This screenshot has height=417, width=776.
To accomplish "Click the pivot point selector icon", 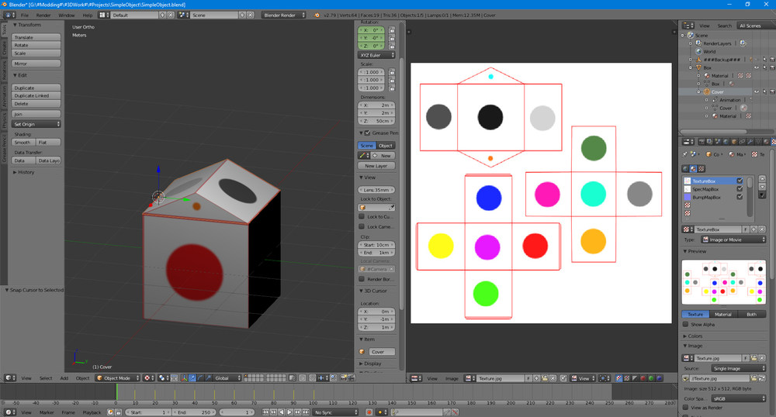I will (x=162, y=378).
